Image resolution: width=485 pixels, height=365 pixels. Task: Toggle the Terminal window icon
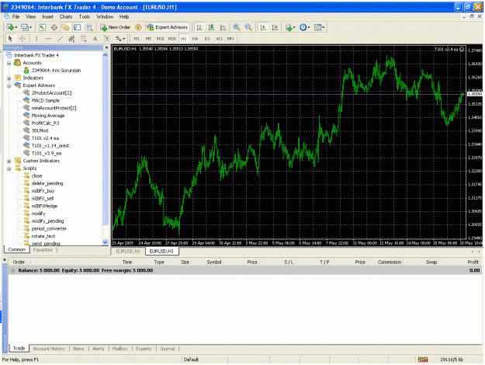point(78,27)
